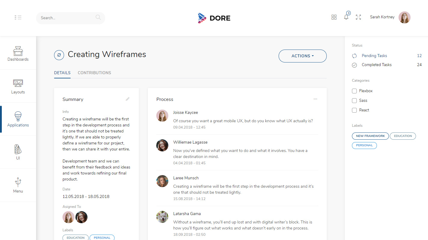Screen dimensions: 428x240
Task: Check the Sass category checkbox
Action: pyautogui.click(x=354, y=101)
